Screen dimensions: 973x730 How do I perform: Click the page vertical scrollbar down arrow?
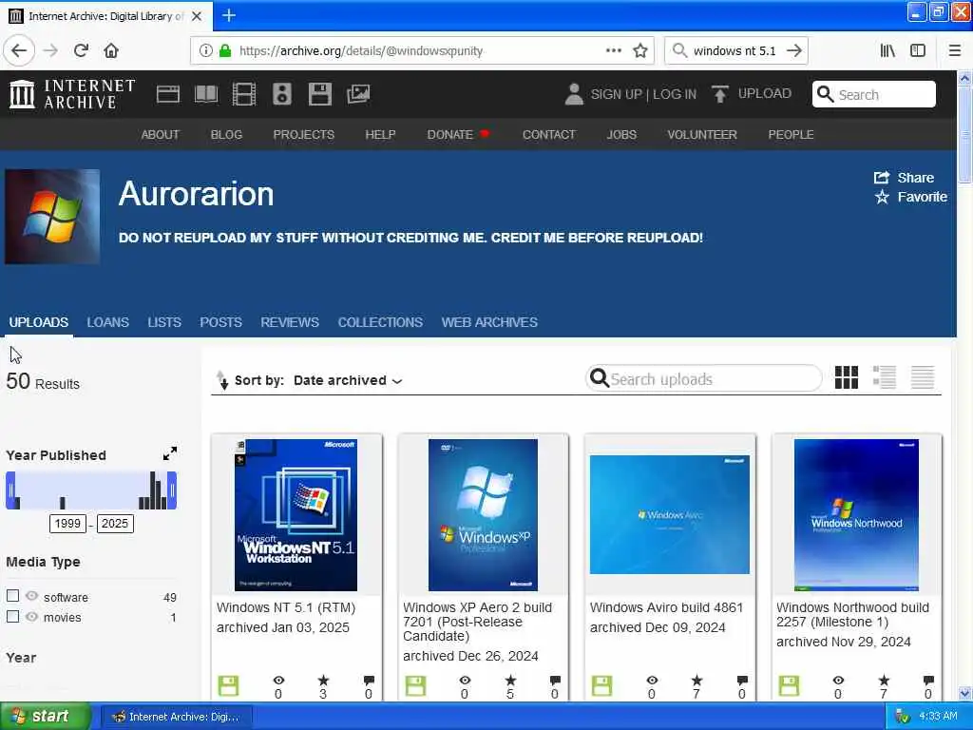tap(965, 693)
